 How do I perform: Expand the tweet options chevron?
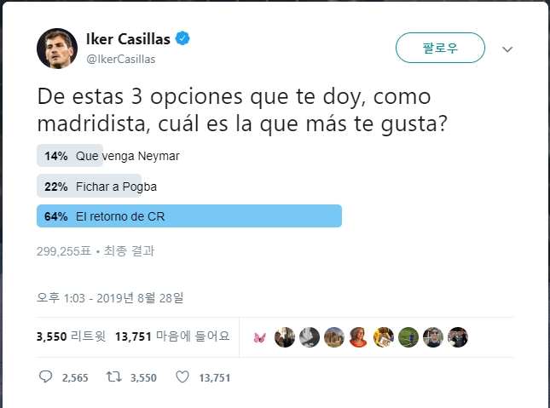click(507, 49)
